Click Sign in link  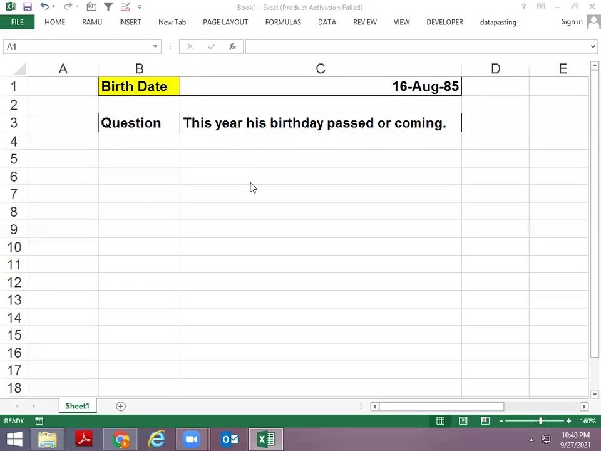tap(572, 22)
